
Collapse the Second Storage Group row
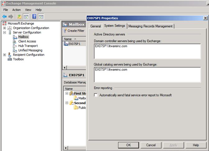(x=67, y=103)
